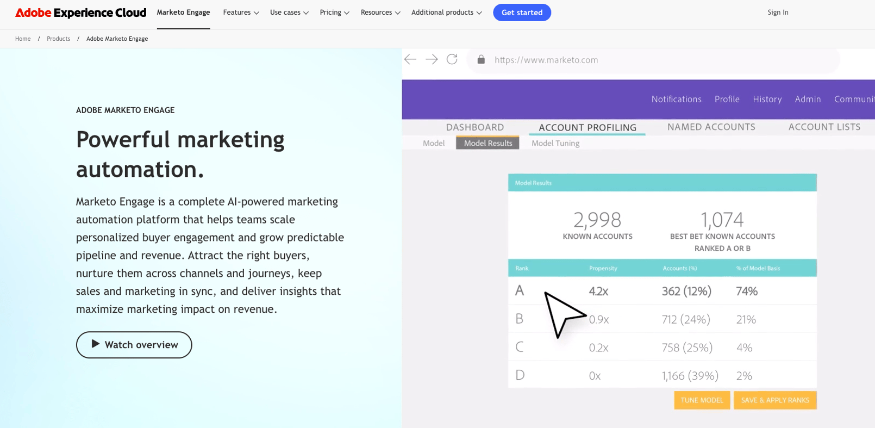Click the Powerful marketing automation headline
The width and height of the screenshot is (875, 440).
(x=180, y=154)
